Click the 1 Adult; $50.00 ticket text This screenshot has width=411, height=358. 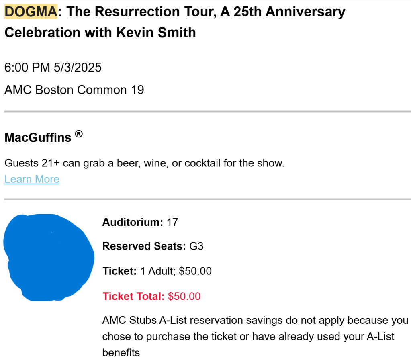click(x=176, y=271)
